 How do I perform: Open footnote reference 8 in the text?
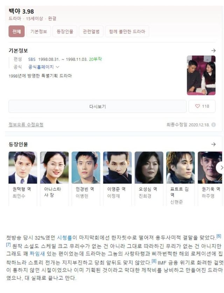154,261
